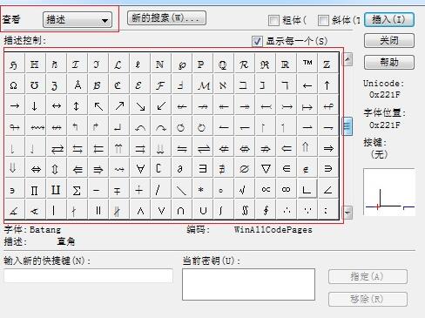This screenshot has width=425, height=318.
Task: Select the for-all ∀ symbol cell
Action: (x=140, y=168)
